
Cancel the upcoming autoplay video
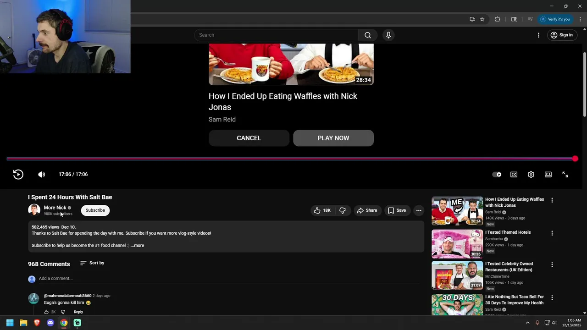pos(249,138)
